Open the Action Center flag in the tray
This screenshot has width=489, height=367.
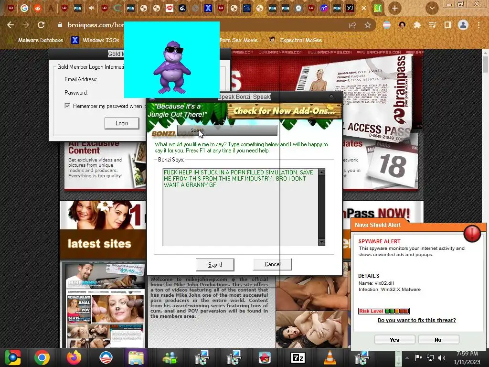pos(418,358)
